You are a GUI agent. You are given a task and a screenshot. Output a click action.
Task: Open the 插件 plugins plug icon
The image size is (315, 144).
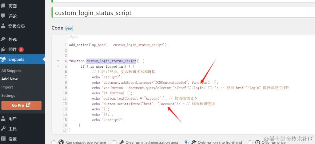(x=3, y=49)
